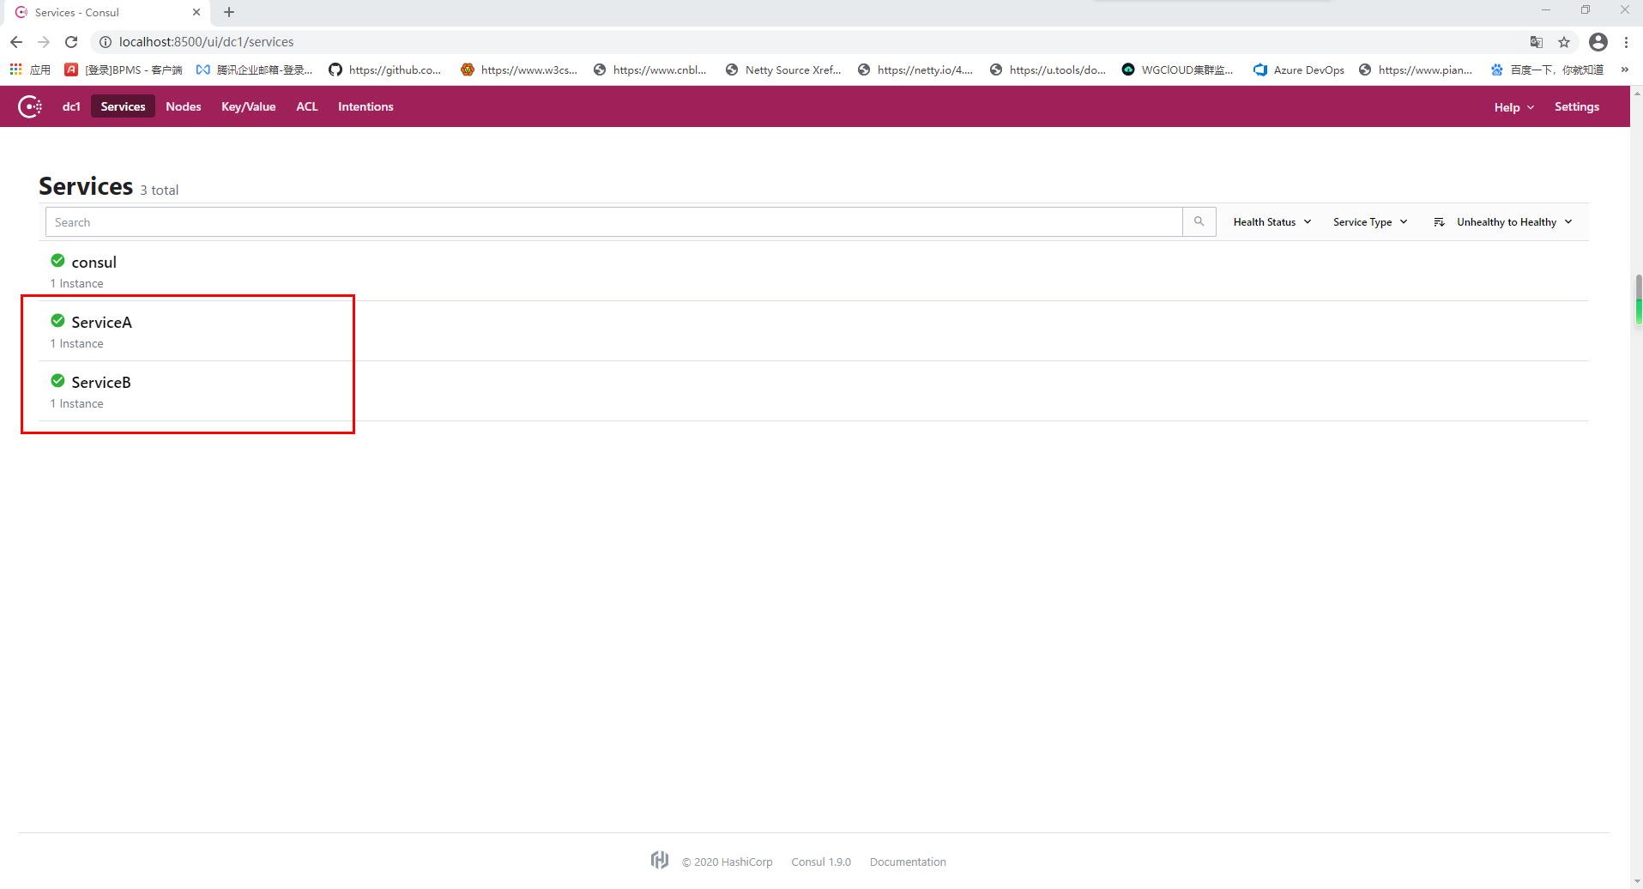Open a new browser tab
This screenshot has width=1643, height=889.
(229, 12)
